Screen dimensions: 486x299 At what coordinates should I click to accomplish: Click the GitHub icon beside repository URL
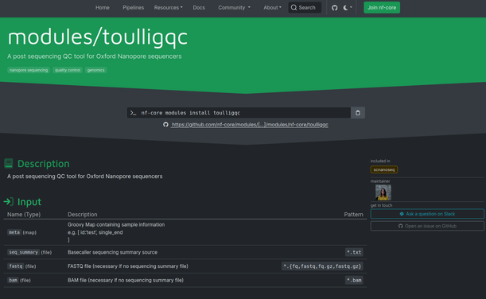(x=165, y=125)
